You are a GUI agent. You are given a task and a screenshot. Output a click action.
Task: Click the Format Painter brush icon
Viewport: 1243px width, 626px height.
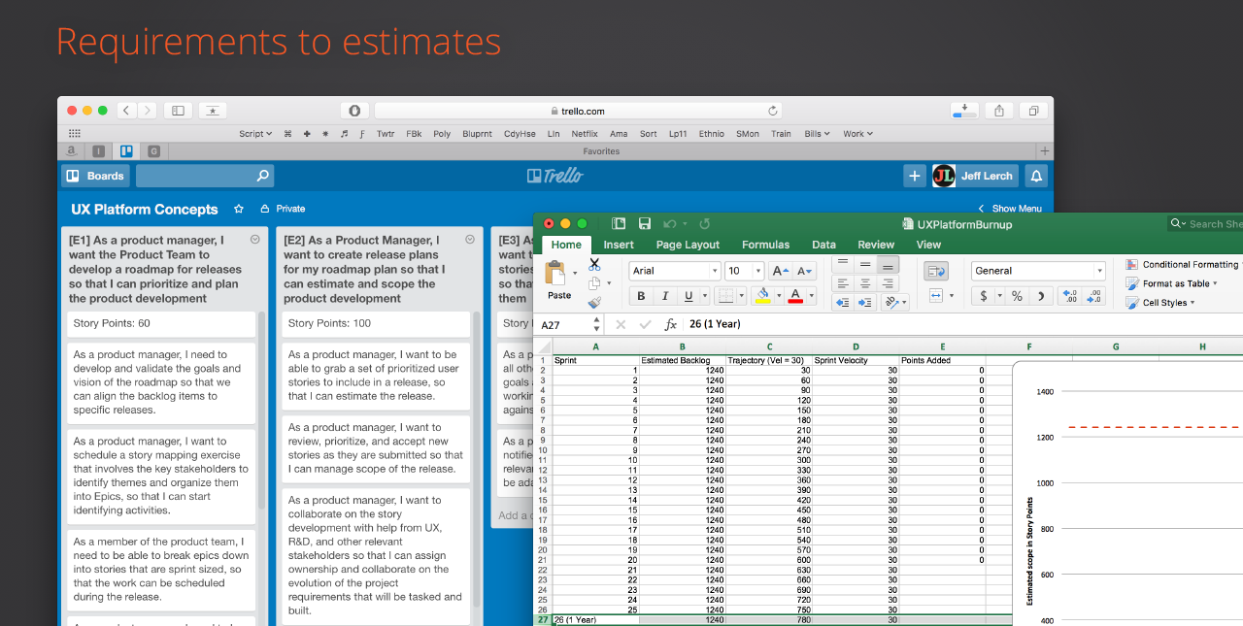click(594, 302)
